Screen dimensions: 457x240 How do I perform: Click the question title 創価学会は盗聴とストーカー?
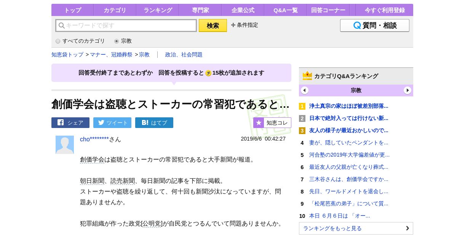[x=170, y=104]
